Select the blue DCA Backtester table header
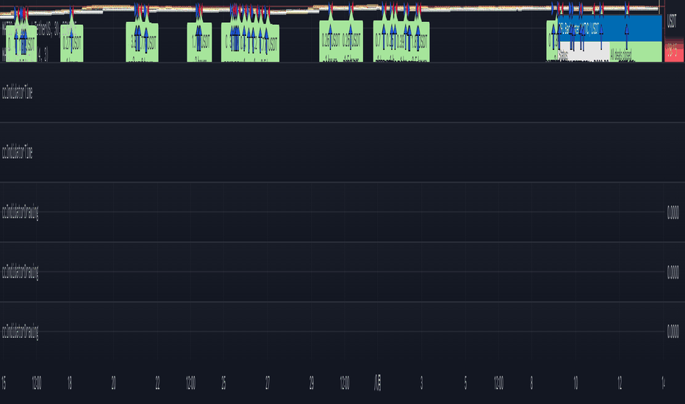This screenshot has height=404, width=685. click(x=610, y=29)
